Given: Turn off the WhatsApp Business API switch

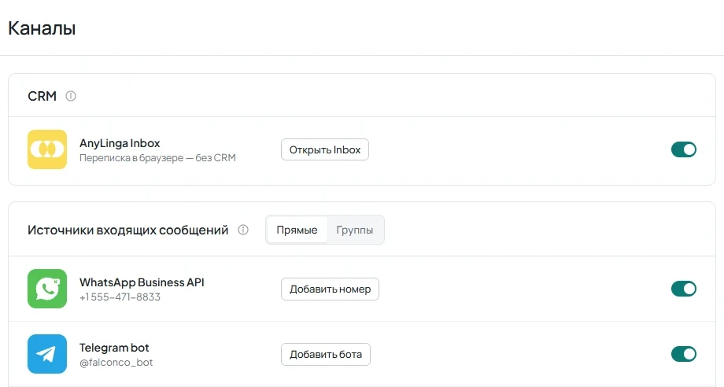Looking at the screenshot, I should (684, 289).
